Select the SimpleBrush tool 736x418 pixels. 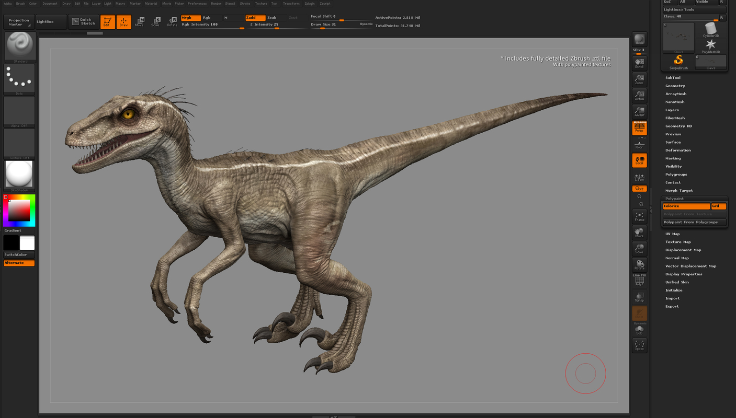(x=678, y=59)
